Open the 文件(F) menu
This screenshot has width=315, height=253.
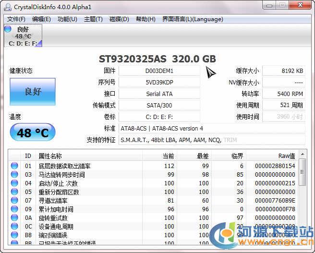[16, 19]
